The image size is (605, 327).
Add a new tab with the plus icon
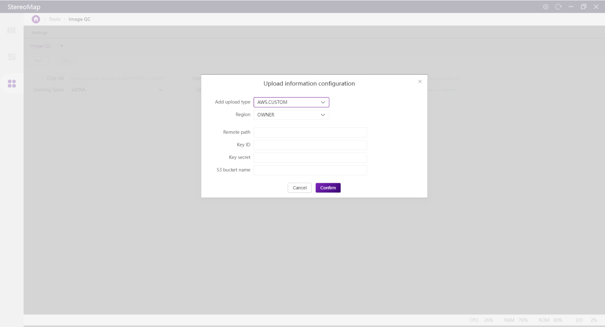pyautogui.click(x=62, y=46)
